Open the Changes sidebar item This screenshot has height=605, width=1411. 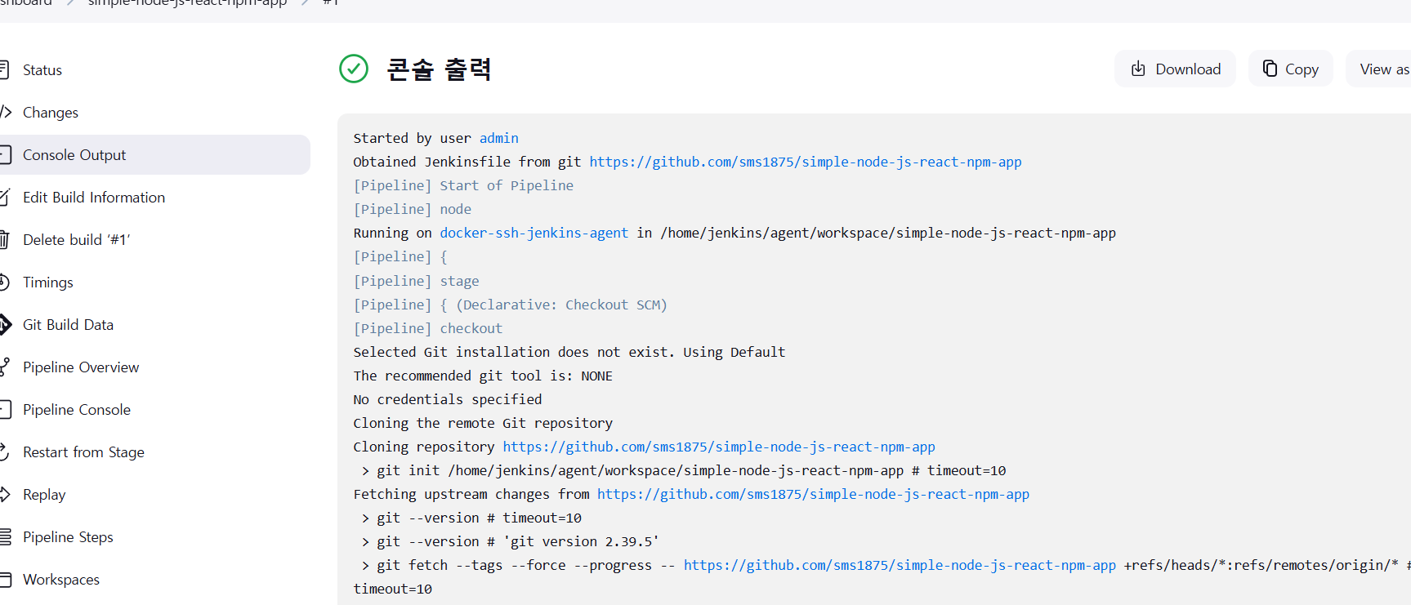[51, 113]
